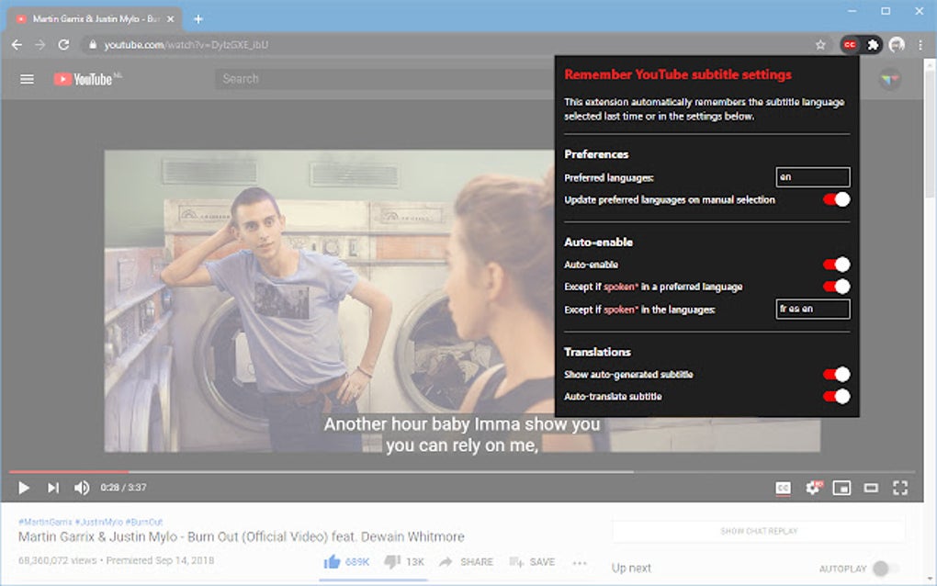Toggle Update preferred languages on manual selection
This screenshot has width=937, height=586.
(x=837, y=199)
